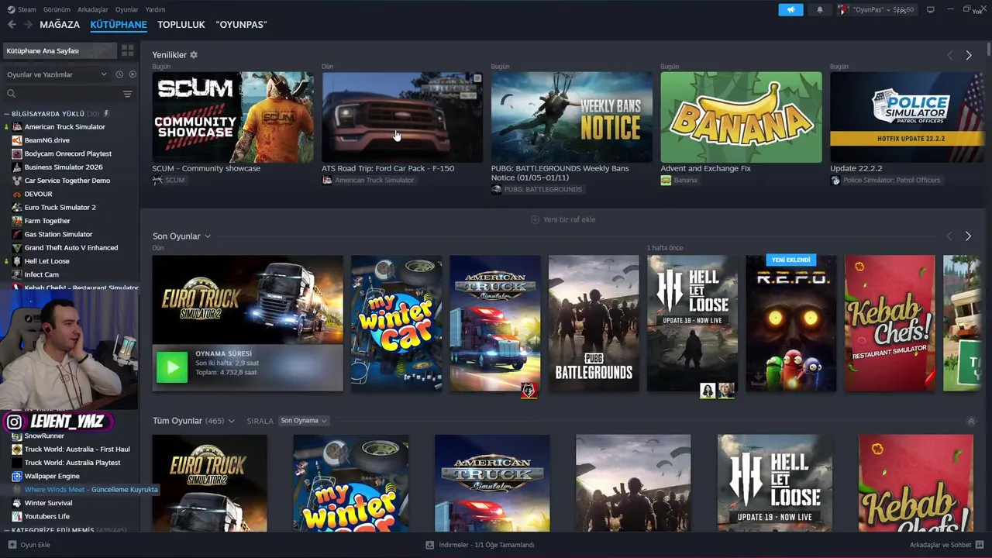Open Arkadaşlar ve Sohbet chat
The height and width of the screenshot is (558, 992).
click(946, 545)
